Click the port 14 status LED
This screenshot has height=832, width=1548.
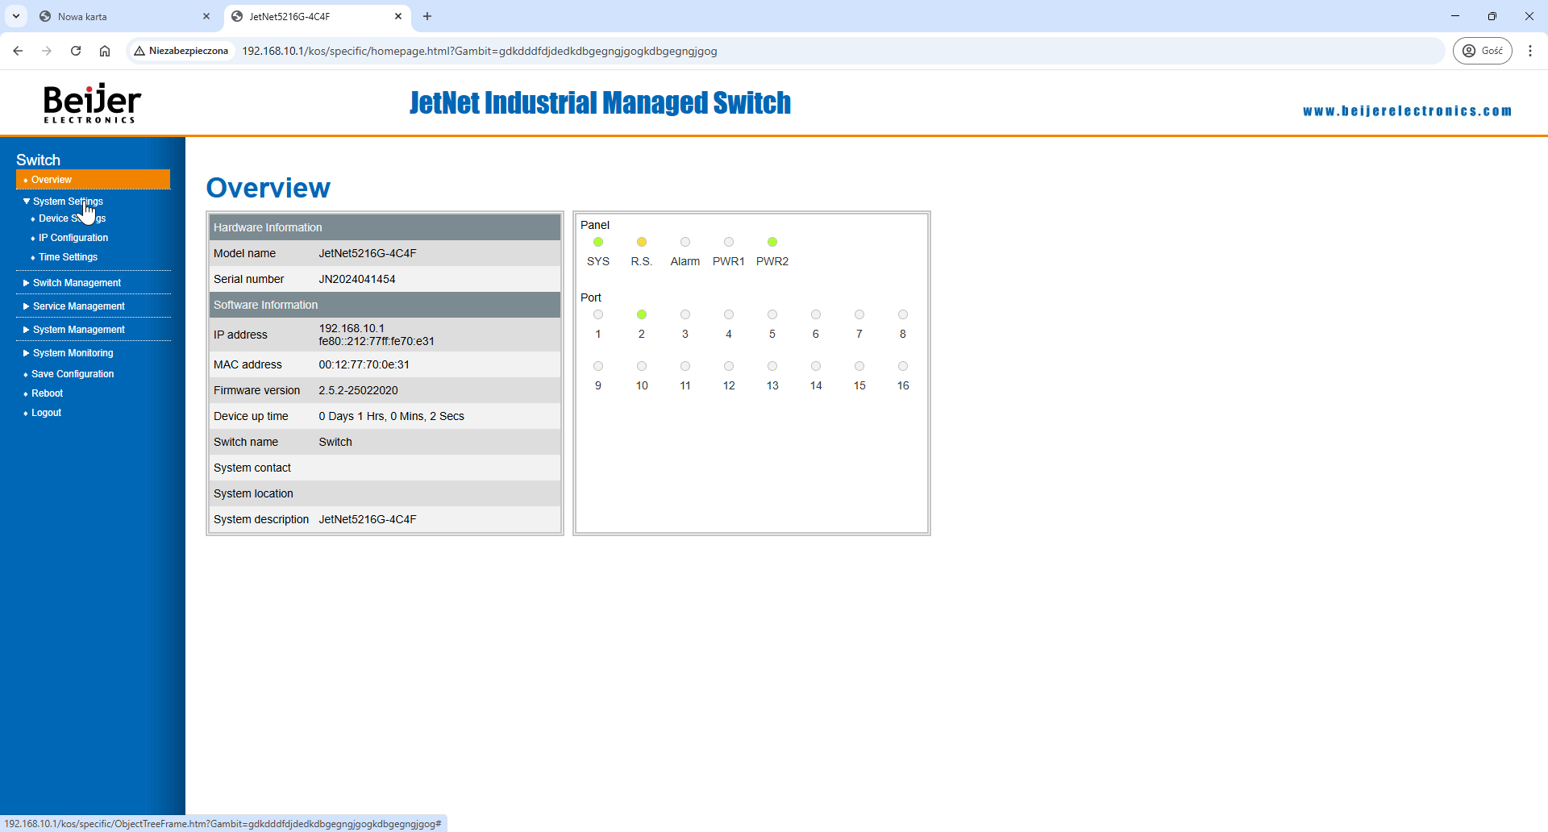click(816, 366)
